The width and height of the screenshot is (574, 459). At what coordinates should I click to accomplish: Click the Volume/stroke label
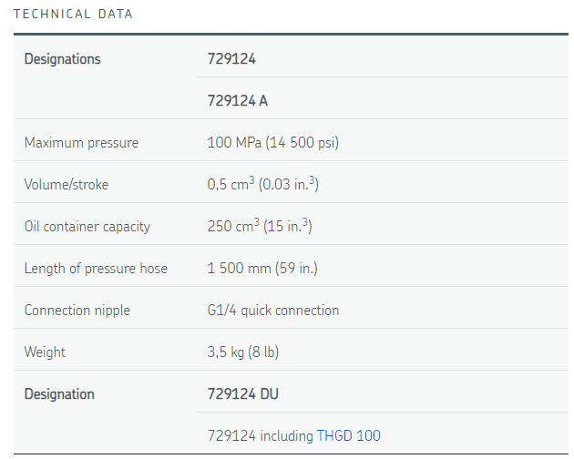point(66,185)
